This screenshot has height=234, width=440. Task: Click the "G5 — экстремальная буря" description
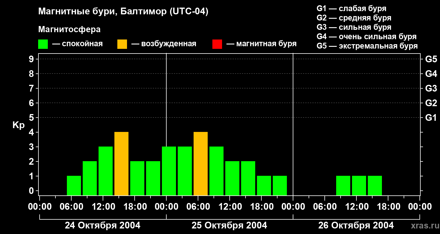point(367,46)
